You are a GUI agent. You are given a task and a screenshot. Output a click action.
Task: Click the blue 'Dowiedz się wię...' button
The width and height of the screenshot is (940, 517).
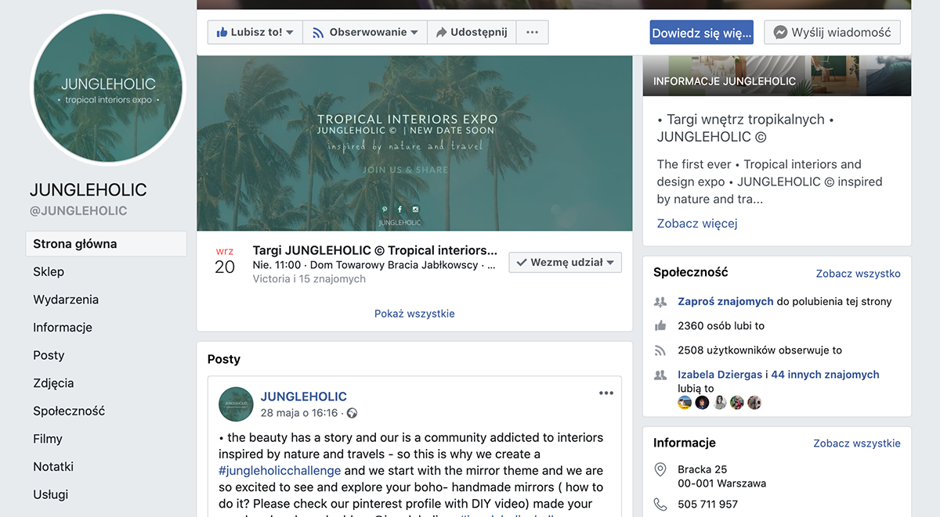(x=701, y=33)
